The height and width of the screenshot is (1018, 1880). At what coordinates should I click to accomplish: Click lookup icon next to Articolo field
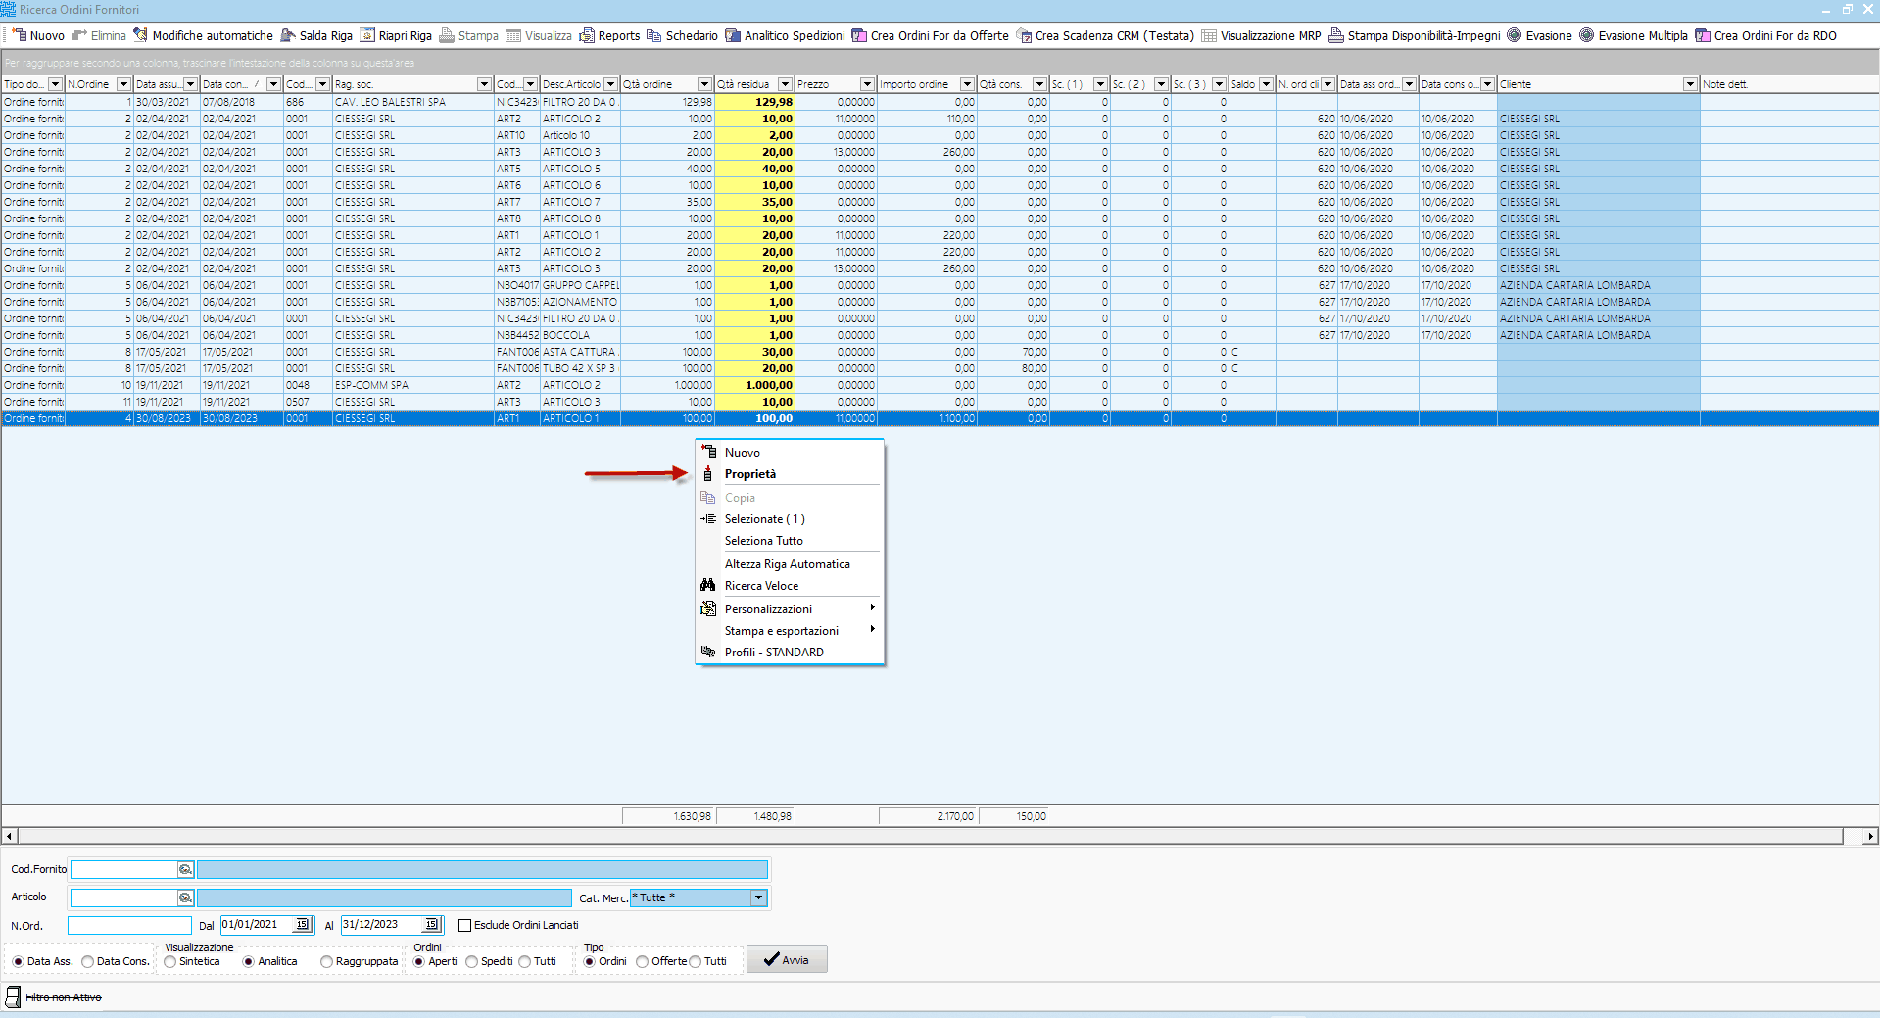pos(185,897)
